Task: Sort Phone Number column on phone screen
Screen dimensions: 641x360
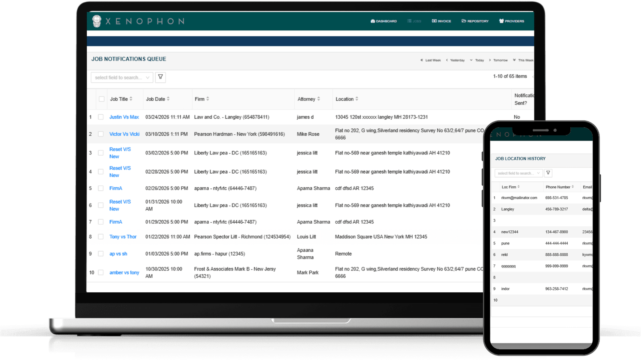Action: (x=572, y=187)
